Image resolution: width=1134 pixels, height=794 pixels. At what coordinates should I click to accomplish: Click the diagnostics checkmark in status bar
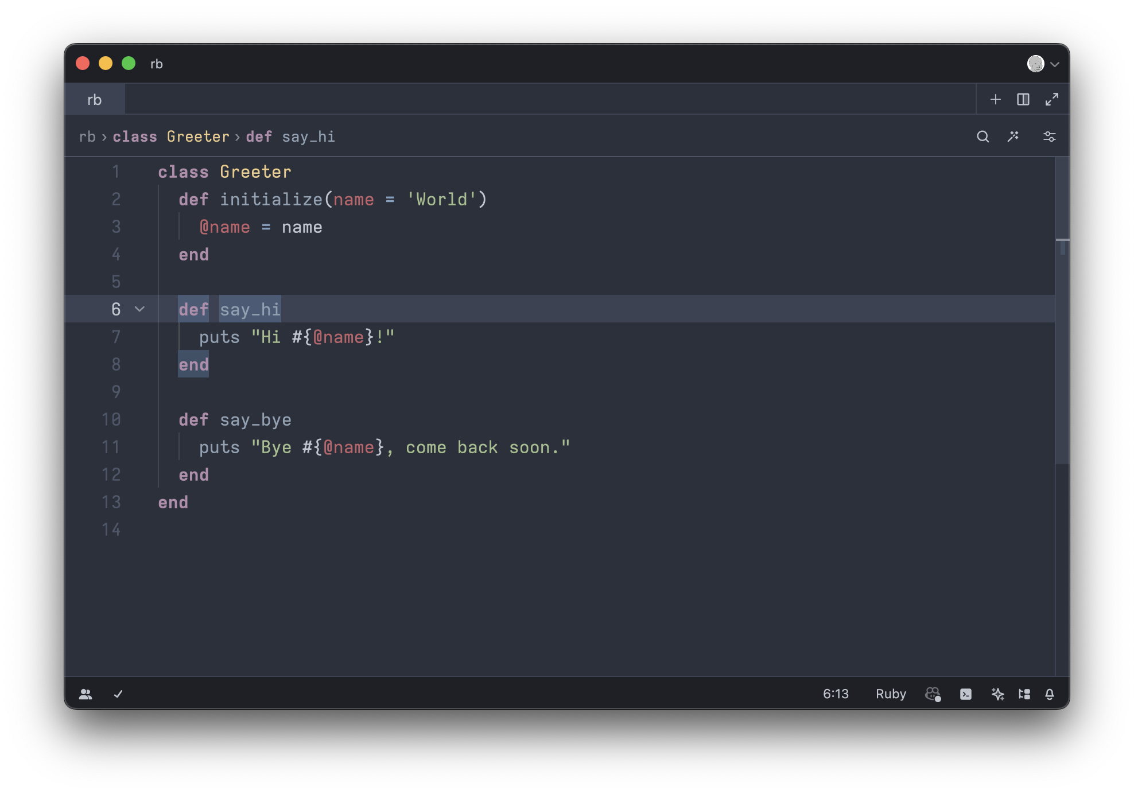click(x=118, y=694)
